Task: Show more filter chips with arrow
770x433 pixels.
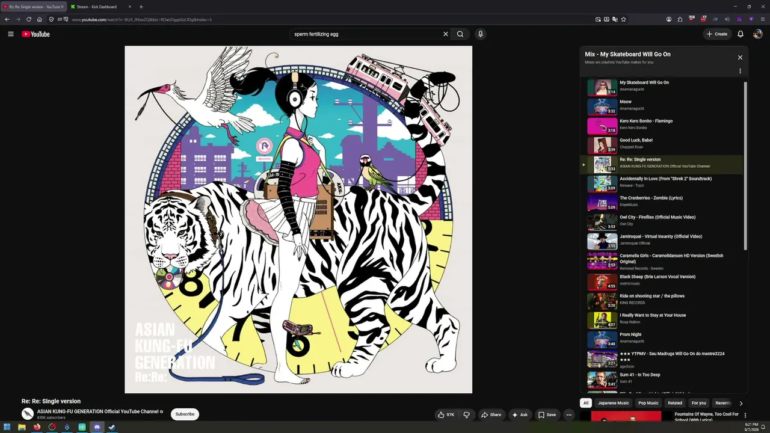Action: click(x=741, y=403)
